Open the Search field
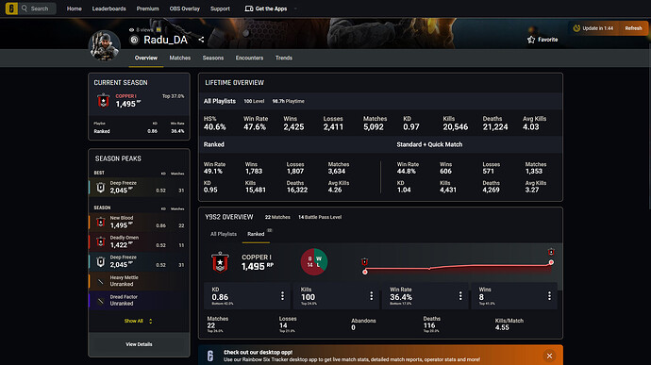The width and height of the screenshot is (651, 365). click(x=38, y=8)
